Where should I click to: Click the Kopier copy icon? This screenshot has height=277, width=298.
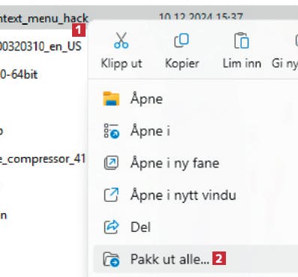coord(182,41)
